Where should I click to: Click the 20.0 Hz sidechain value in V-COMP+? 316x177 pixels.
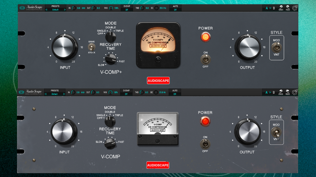(163, 8)
